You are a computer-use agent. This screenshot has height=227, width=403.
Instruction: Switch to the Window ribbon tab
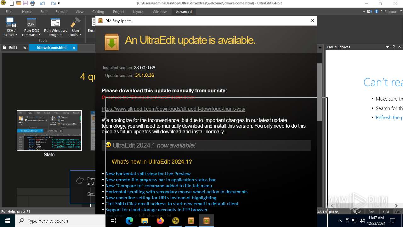pos(160,12)
